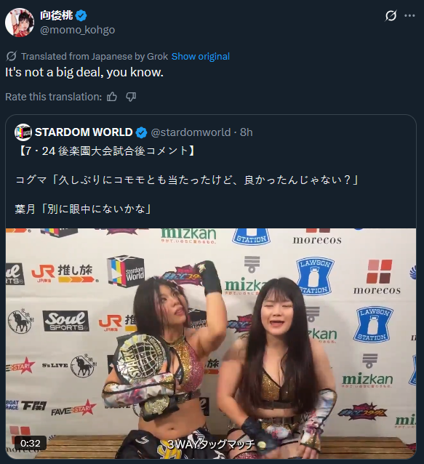Open the @momo_kohgo handle link
Screen dimensions: 424x464
point(77,30)
